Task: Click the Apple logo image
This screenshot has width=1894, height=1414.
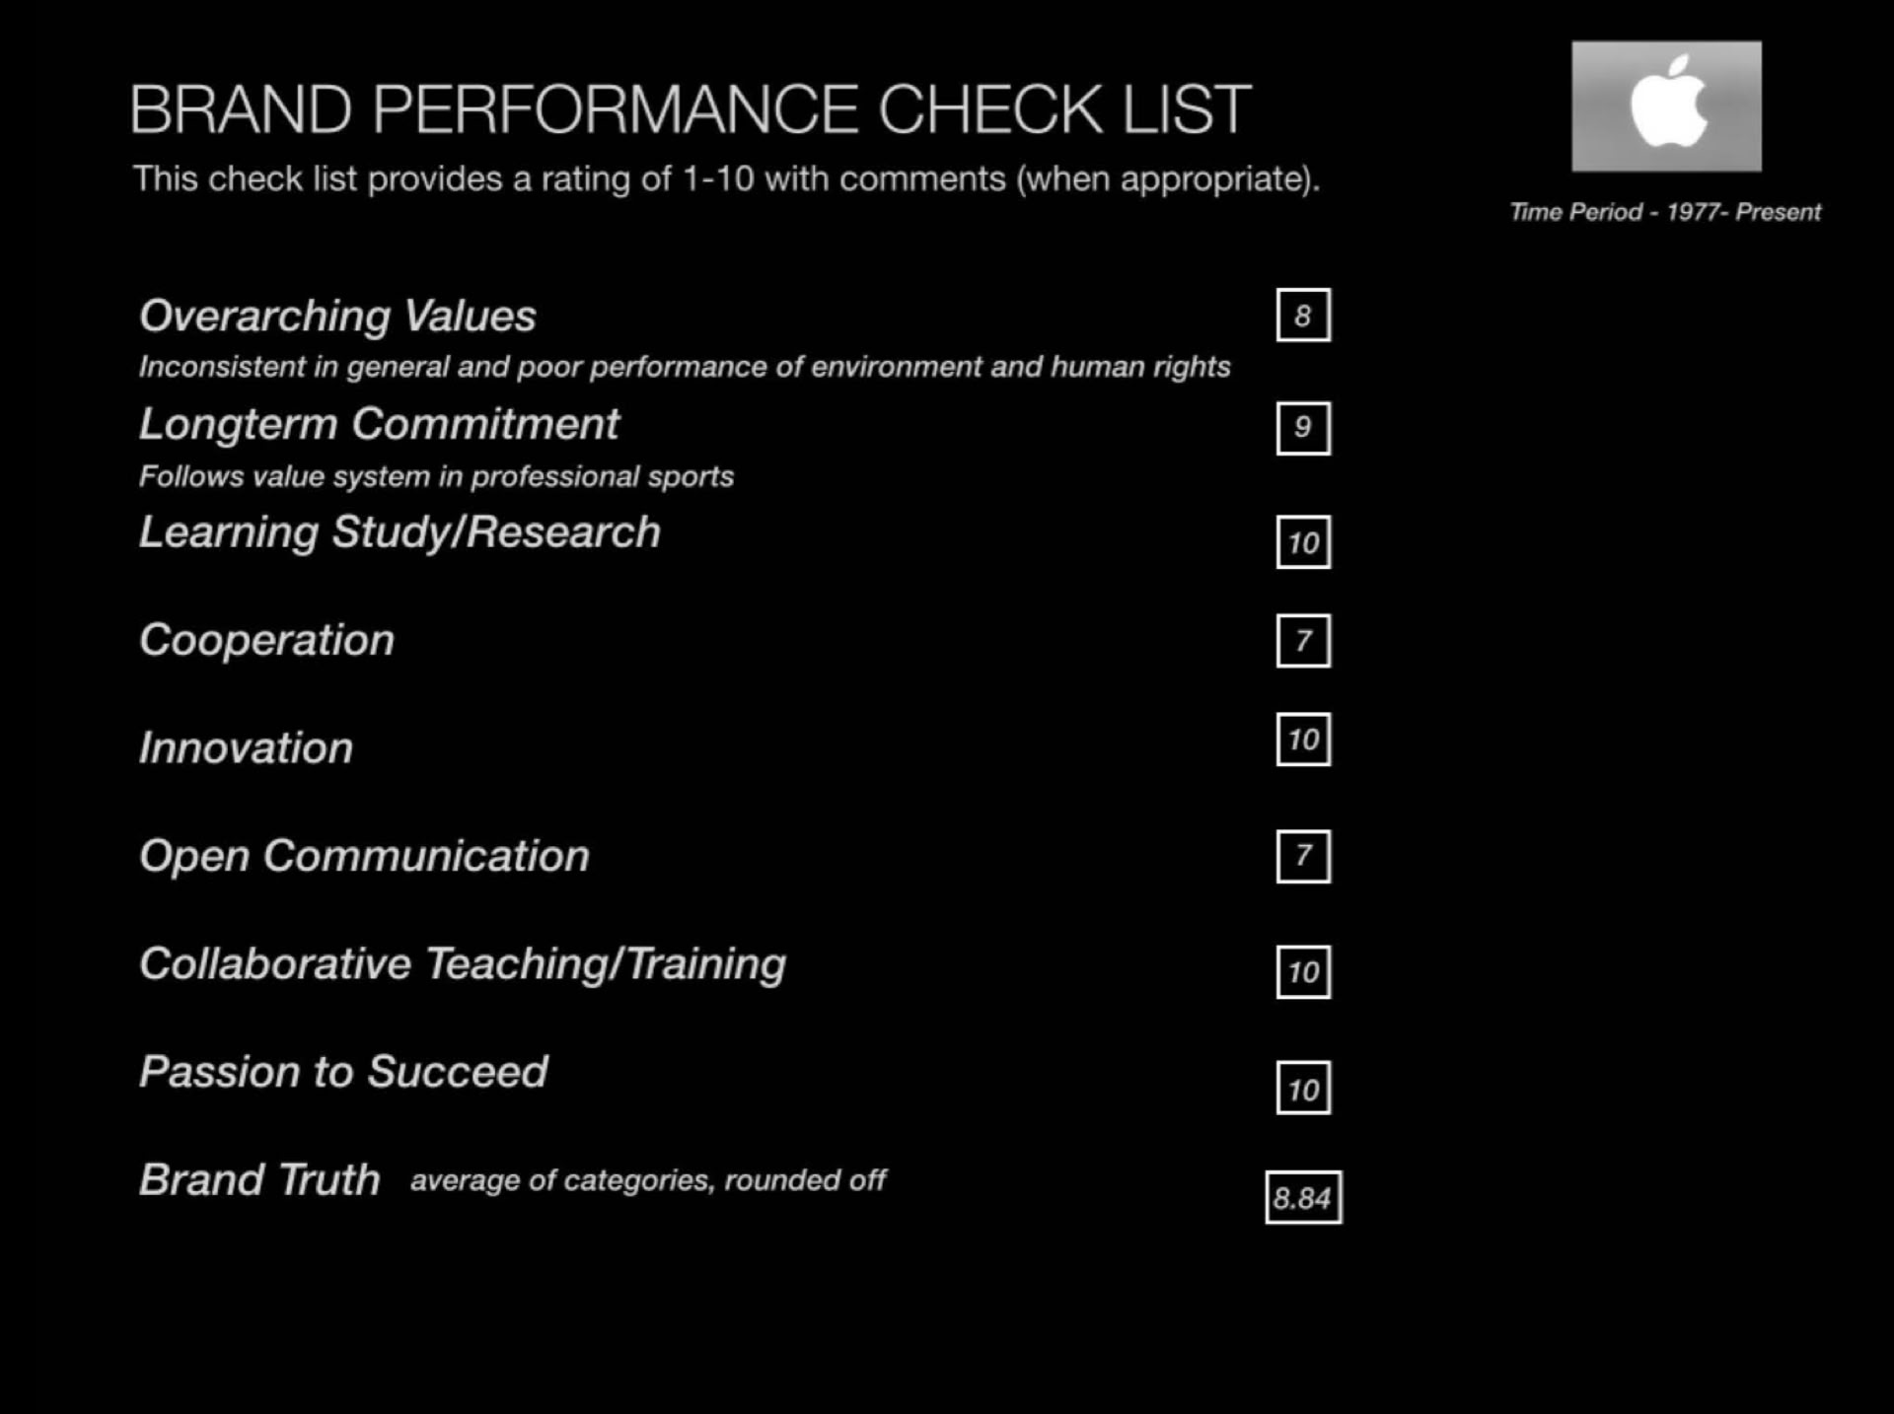Action: (1665, 106)
